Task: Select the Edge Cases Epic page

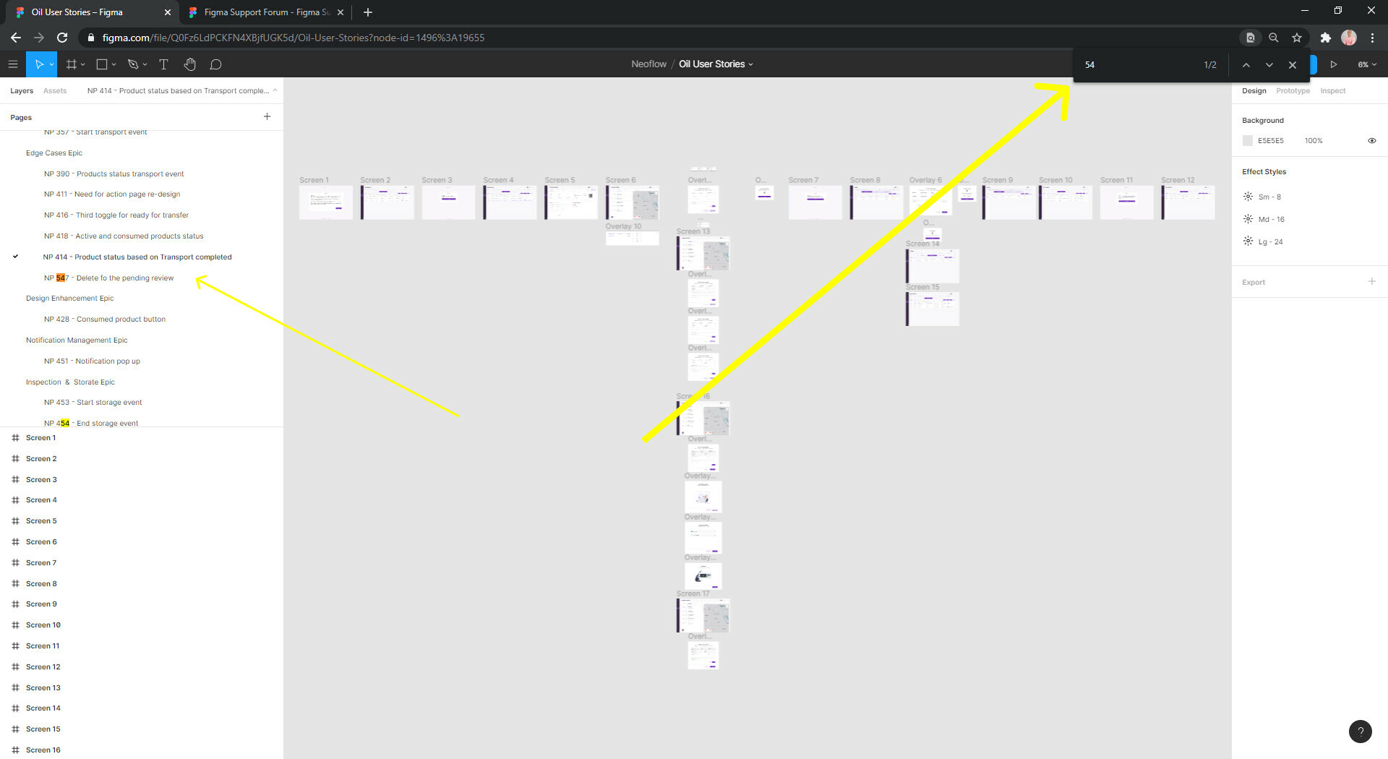Action: pyautogui.click(x=54, y=153)
